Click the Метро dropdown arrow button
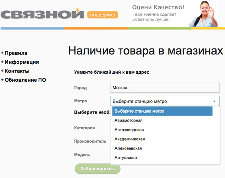 click(x=214, y=101)
